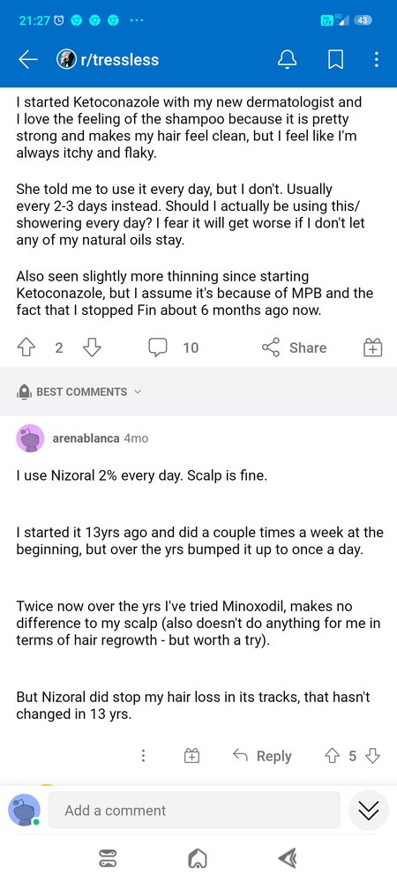Tap the Share button
The width and height of the screenshot is (397, 882).
click(294, 348)
